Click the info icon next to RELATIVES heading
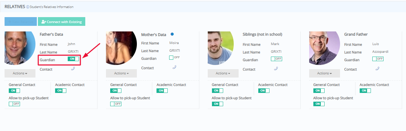Viewport: 406px width, 131px height. pyautogui.click(x=28, y=7)
